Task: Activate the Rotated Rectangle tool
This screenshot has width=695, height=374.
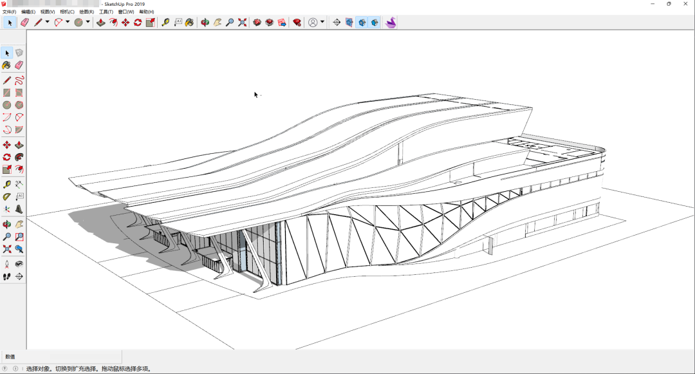Action: tap(19, 93)
